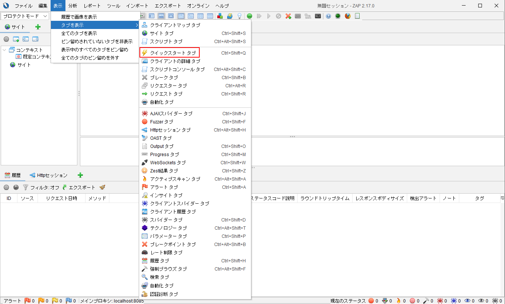The image size is (505, 304).
Task: Select AJAXスパイダー タブ menu entry
Action: [195, 113]
